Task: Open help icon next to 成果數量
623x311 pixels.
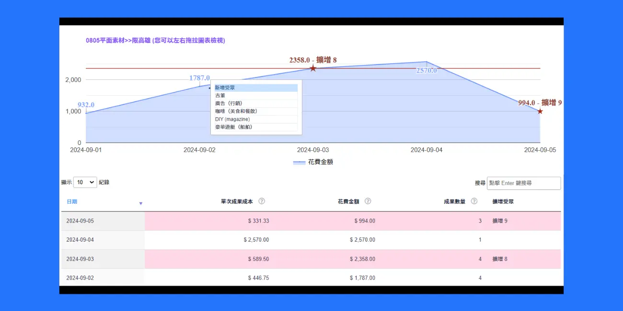Action: pyautogui.click(x=474, y=201)
